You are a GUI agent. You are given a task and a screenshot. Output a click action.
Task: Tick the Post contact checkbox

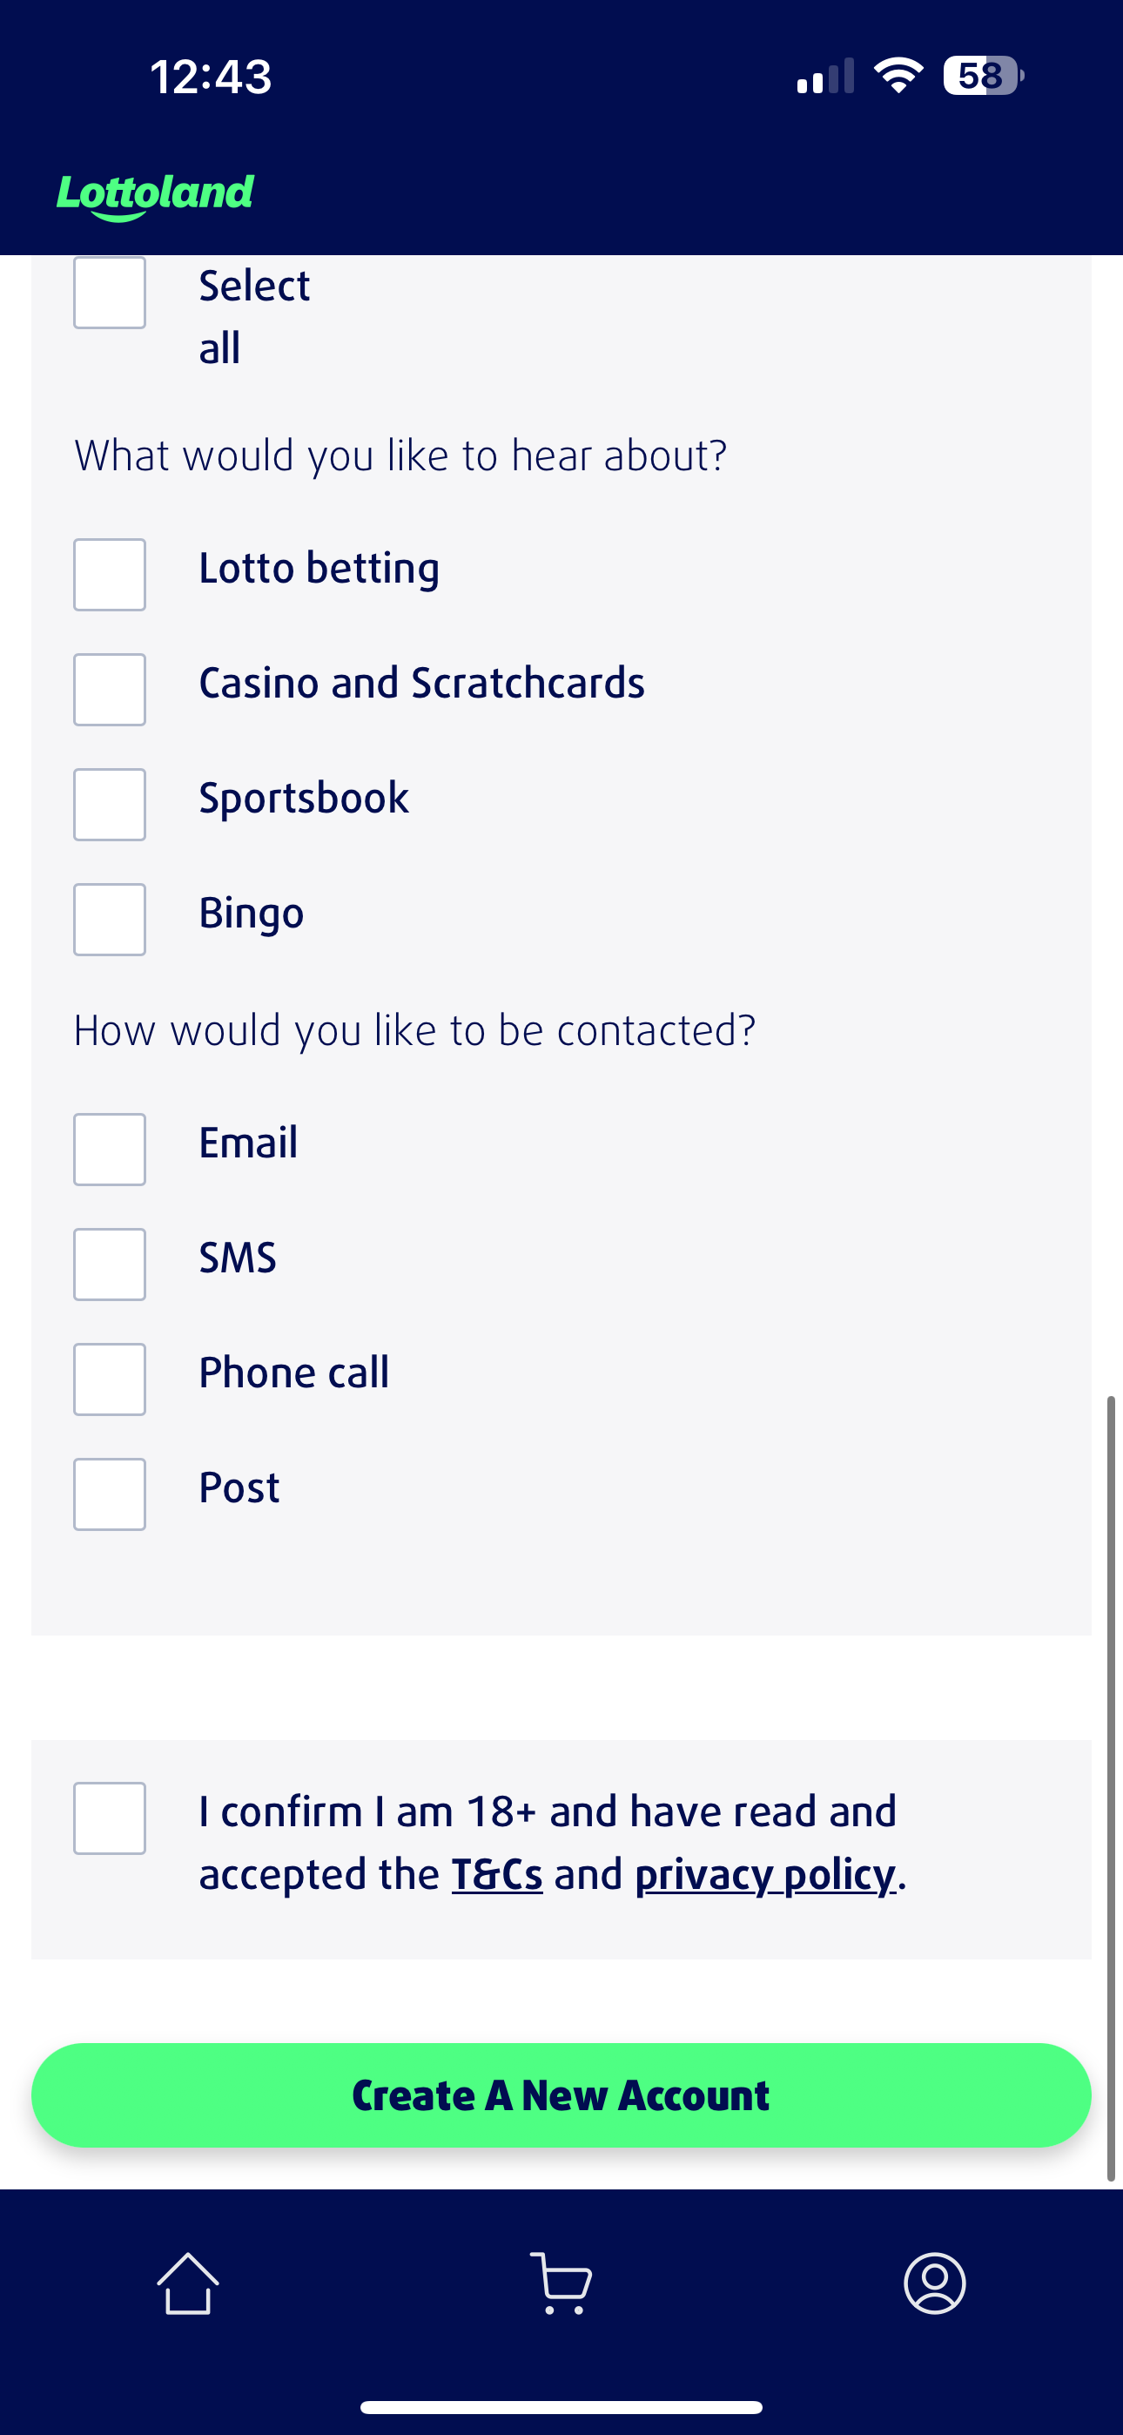110,1494
